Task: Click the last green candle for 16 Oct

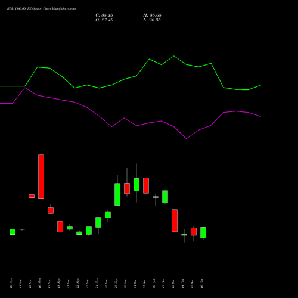Action: click(x=203, y=232)
